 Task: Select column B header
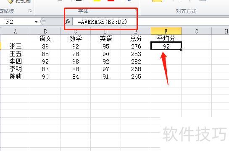click(45, 31)
